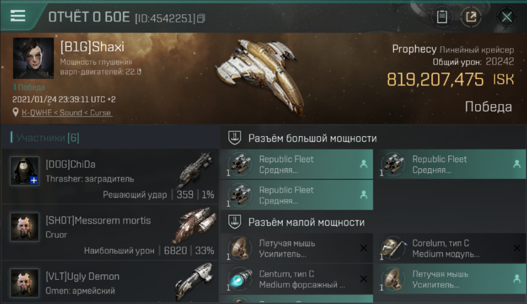Close the battle report window

point(506,17)
